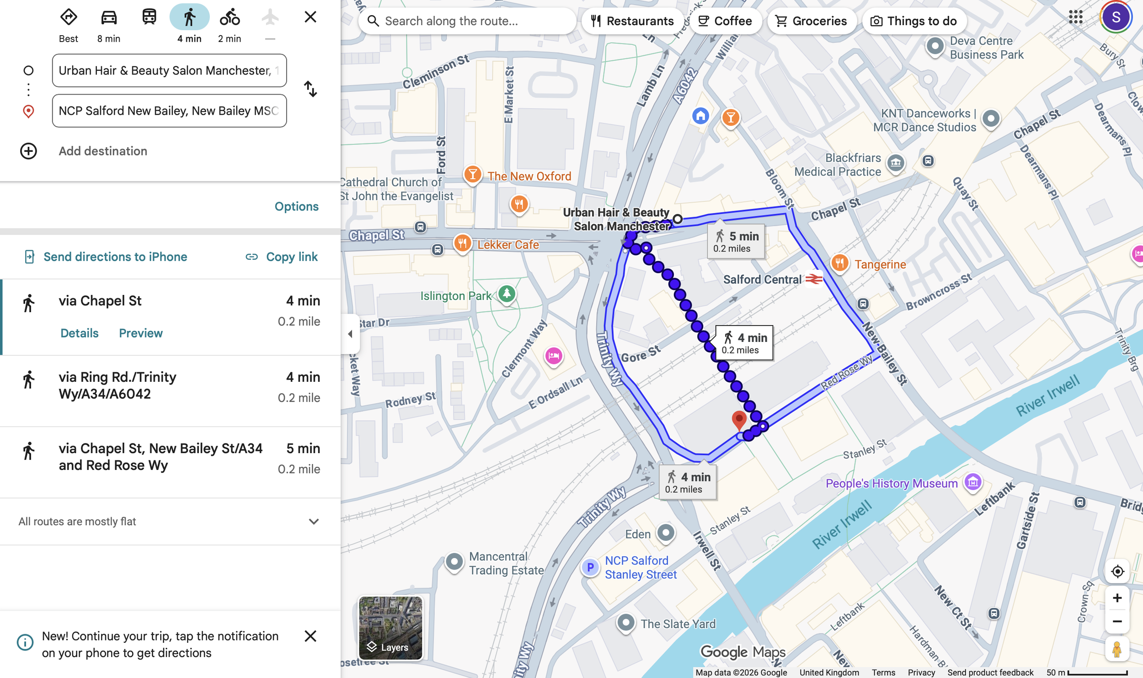Click the info icon in notification banner
Image resolution: width=1143 pixels, height=678 pixels.
(x=25, y=642)
